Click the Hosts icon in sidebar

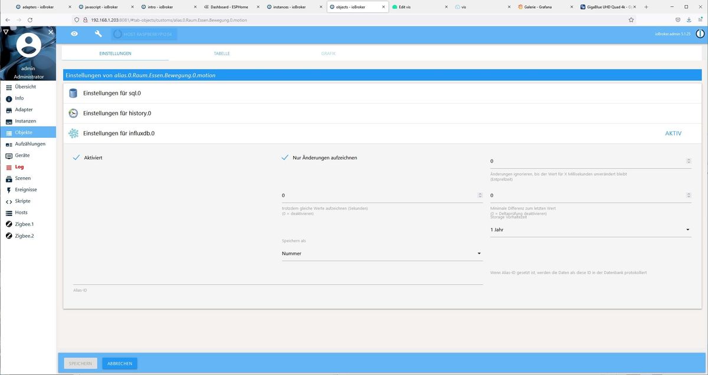(x=9, y=213)
